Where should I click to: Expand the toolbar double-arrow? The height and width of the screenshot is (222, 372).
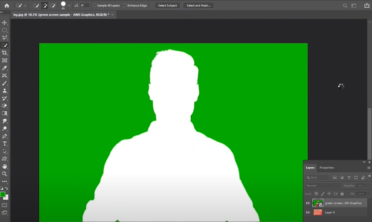click(1, 12)
